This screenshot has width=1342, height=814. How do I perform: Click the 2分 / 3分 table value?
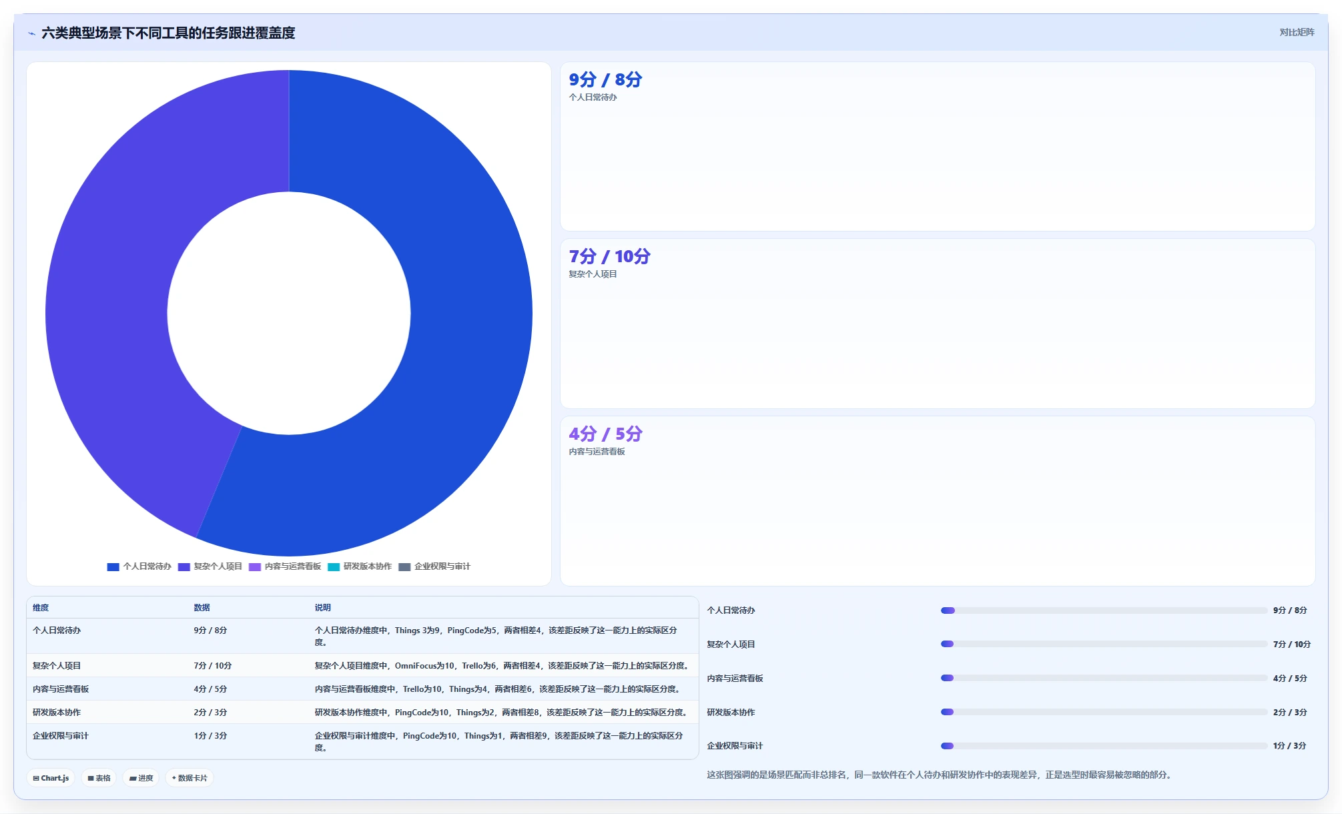point(210,713)
